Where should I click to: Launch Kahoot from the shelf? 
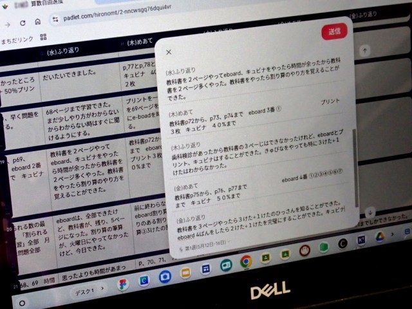[x=361, y=240]
